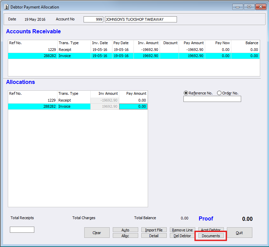
Task: Select Receipt 1229 in Allocations grid
Action: 78,100
